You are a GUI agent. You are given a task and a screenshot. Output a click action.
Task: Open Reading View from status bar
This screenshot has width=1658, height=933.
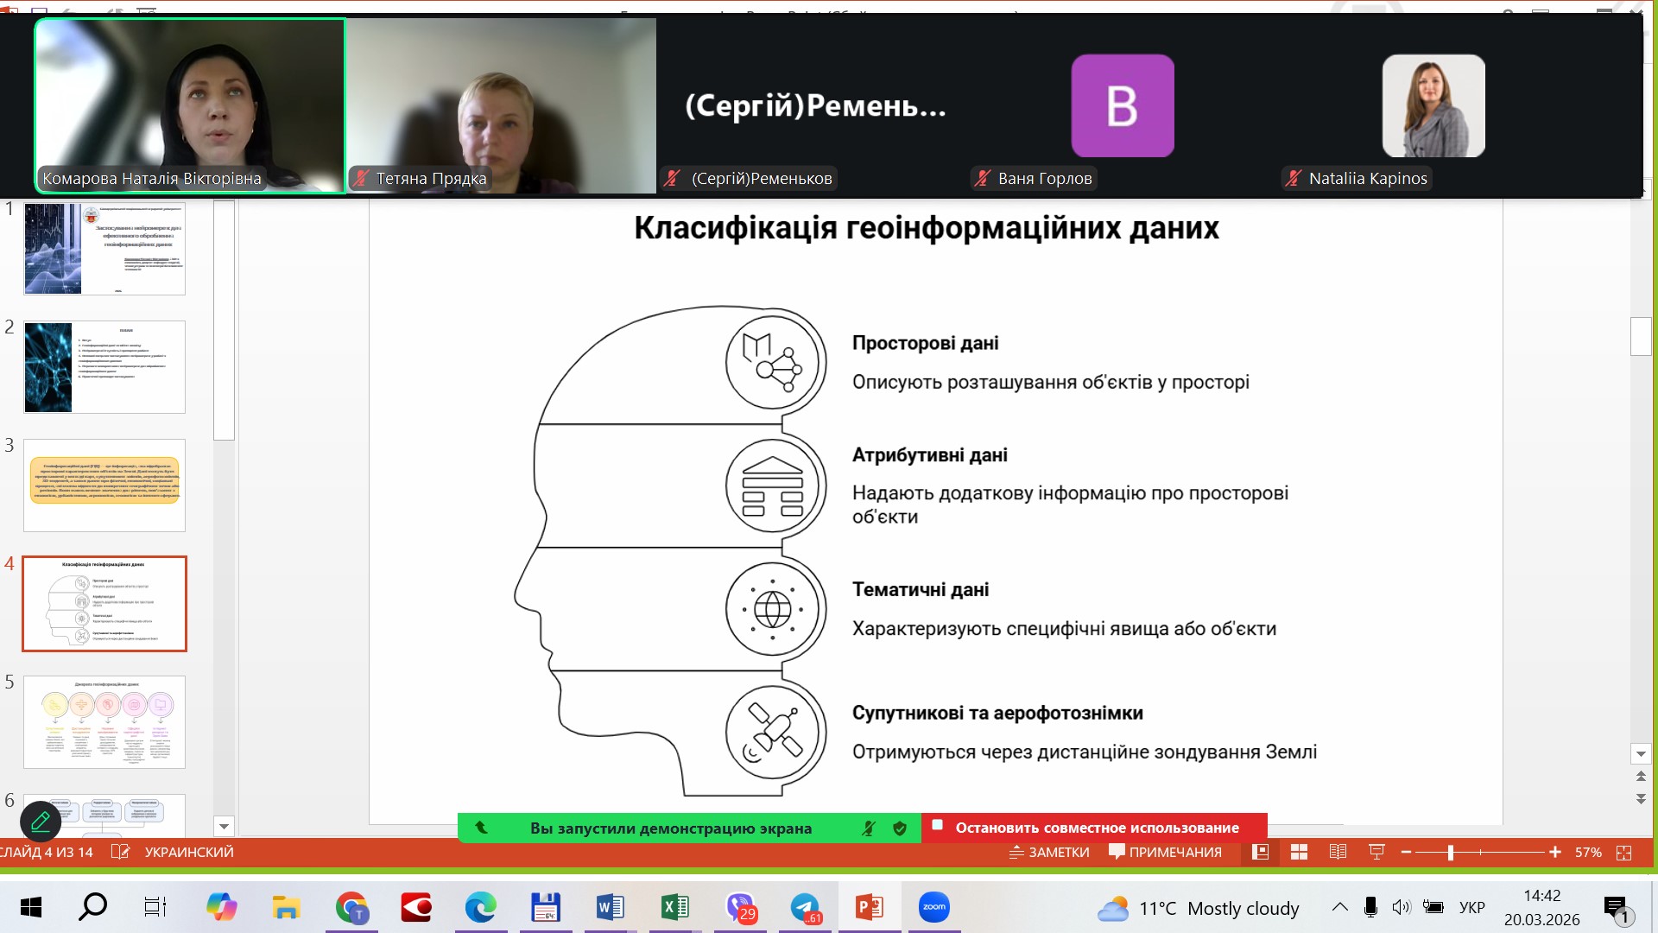[x=1338, y=853]
